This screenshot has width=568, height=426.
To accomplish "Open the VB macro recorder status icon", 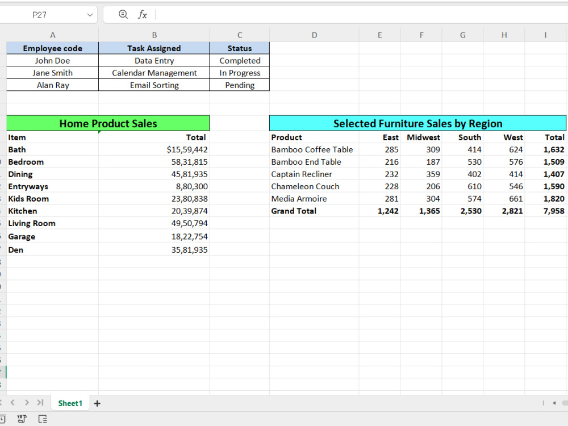I will (22, 419).
